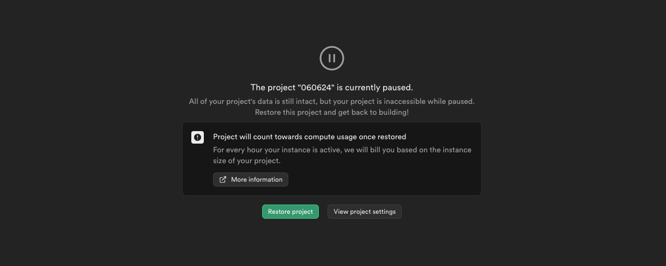Click the large circular pause icon

point(332,58)
